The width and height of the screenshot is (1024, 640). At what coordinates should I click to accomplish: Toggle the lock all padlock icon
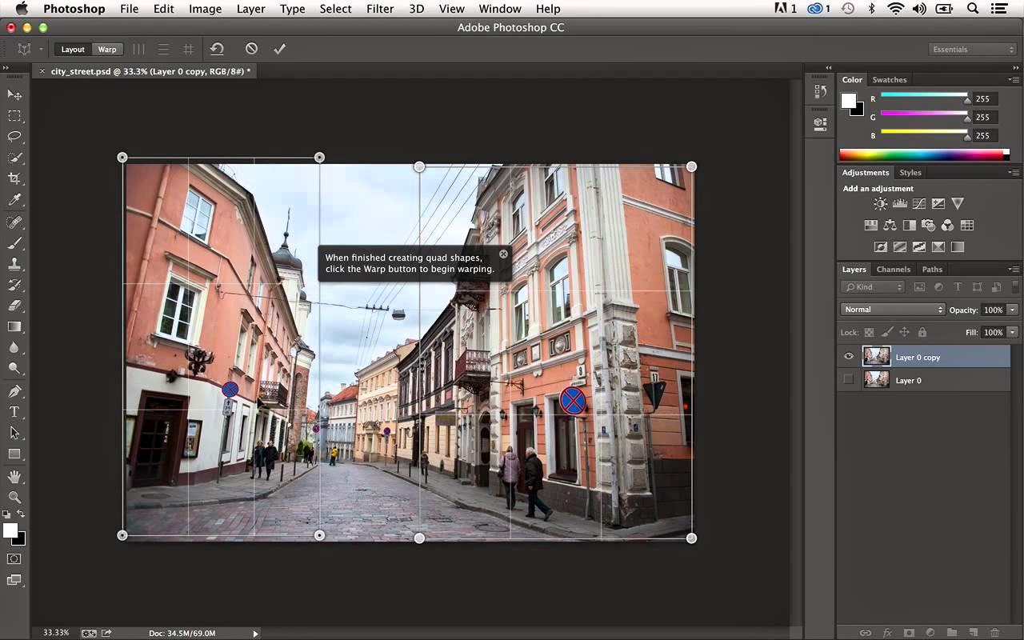click(922, 332)
